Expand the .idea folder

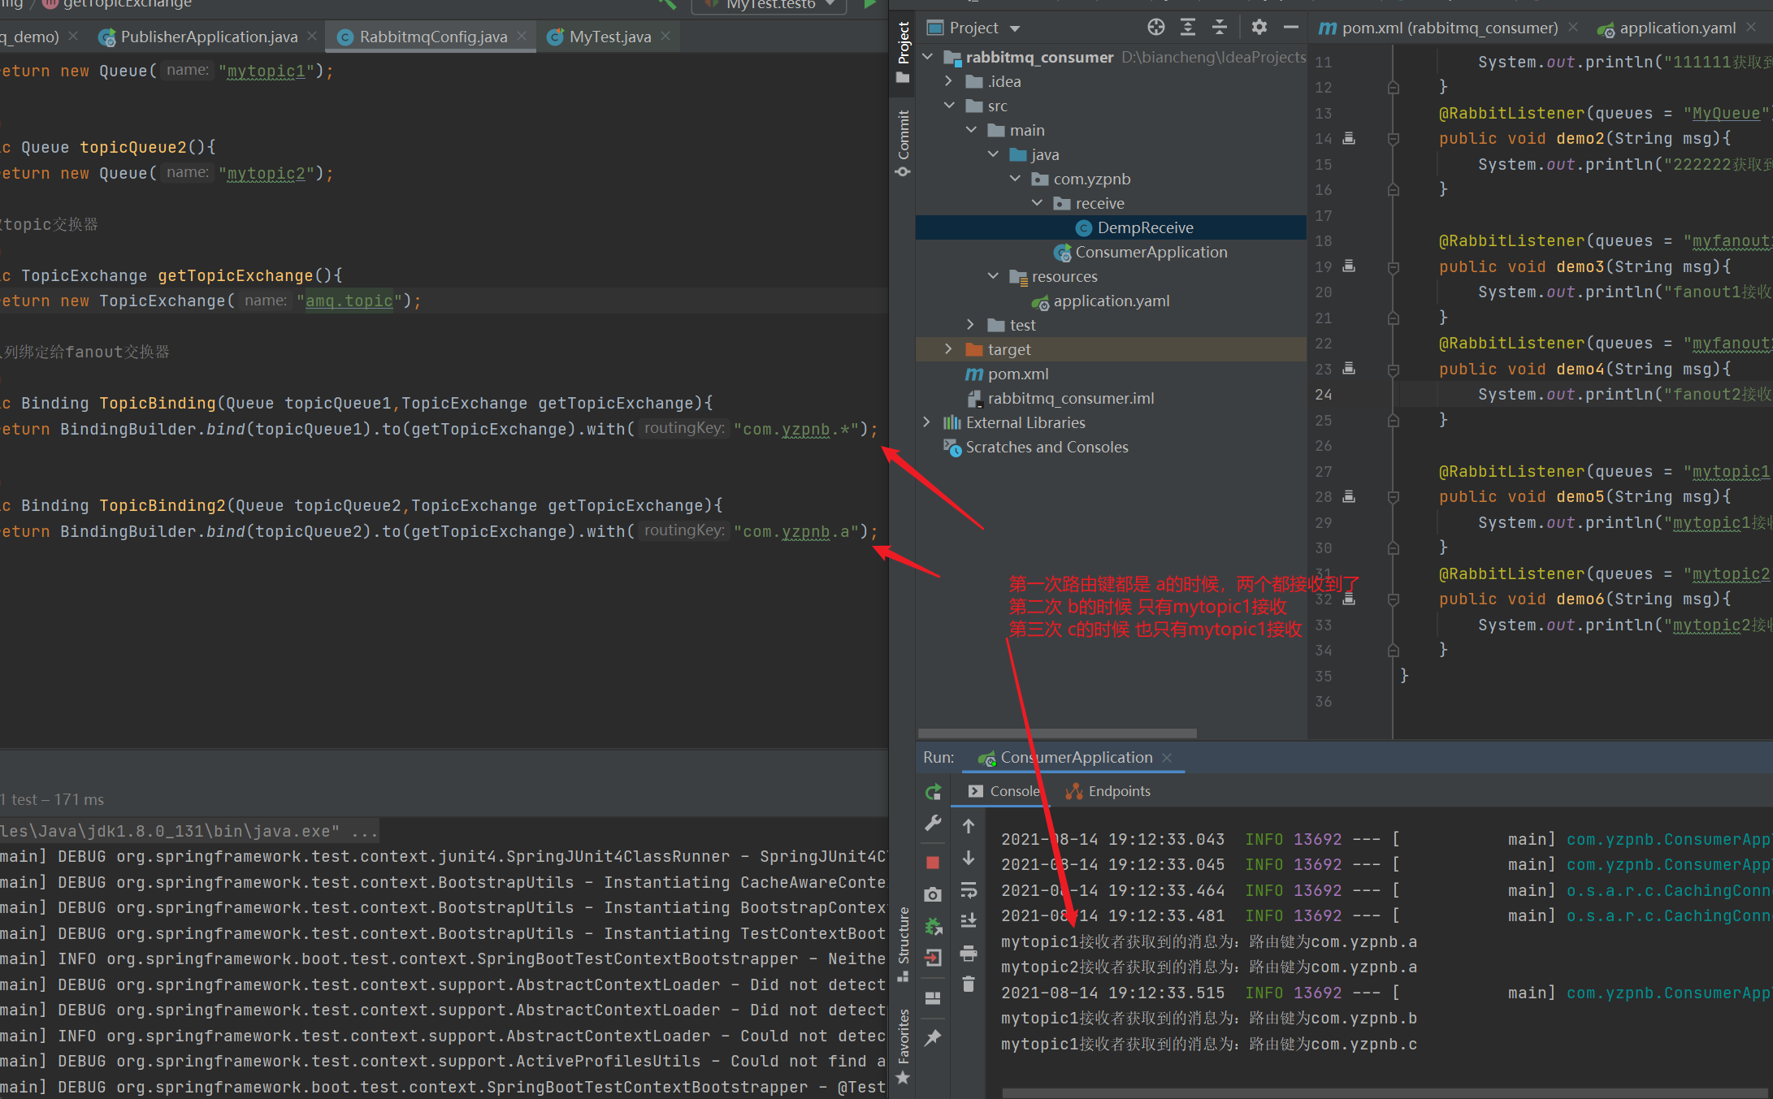[x=948, y=81]
